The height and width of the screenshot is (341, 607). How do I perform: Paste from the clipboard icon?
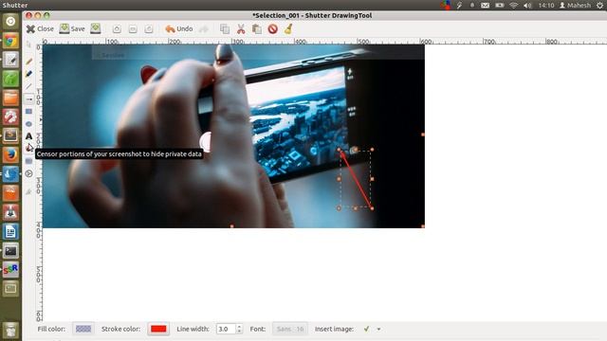pyautogui.click(x=257, y=29)
